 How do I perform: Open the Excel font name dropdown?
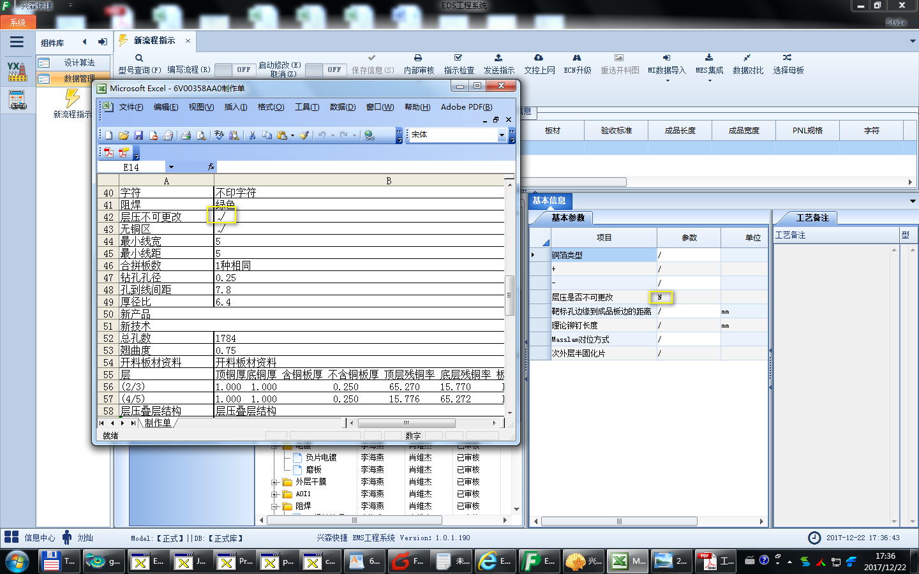coord(502,135)
